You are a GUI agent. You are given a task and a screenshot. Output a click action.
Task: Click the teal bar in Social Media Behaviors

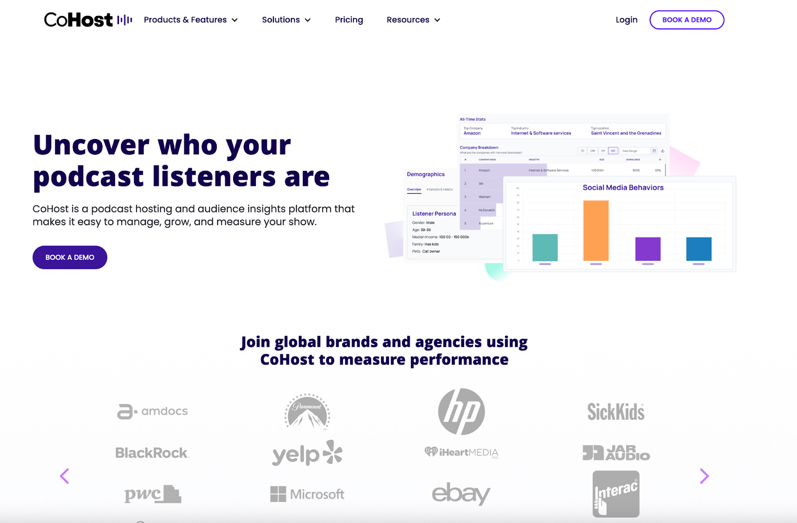[x=545, y=248]
